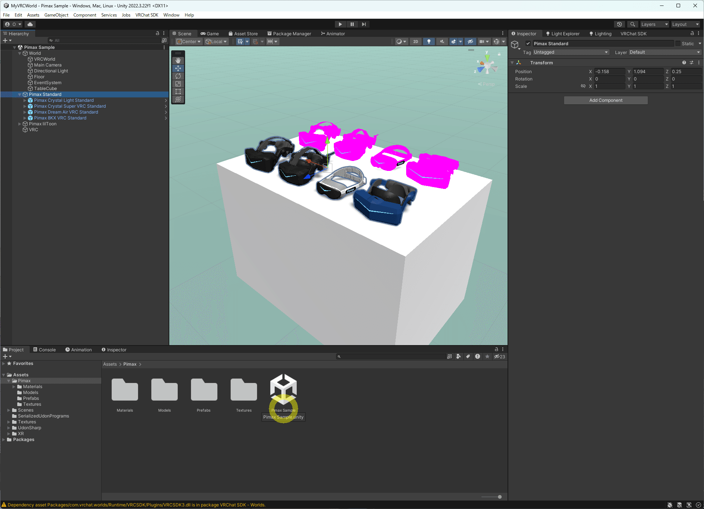Click the Project panel search field
This screenshot has height=509, width=704.
tap(391, 356)
